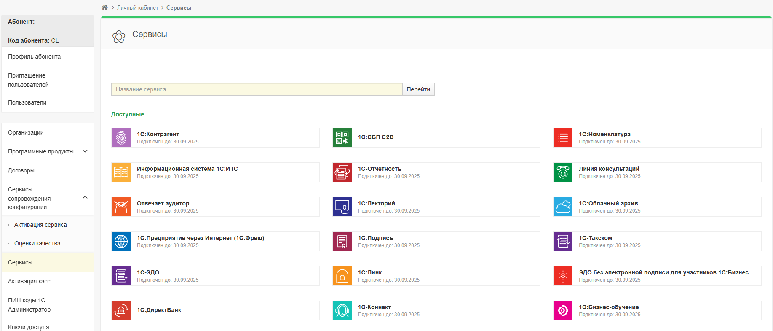Open the 1С-ЭДО purple document icon
The image size is (773, 331).
coord(121,276)
